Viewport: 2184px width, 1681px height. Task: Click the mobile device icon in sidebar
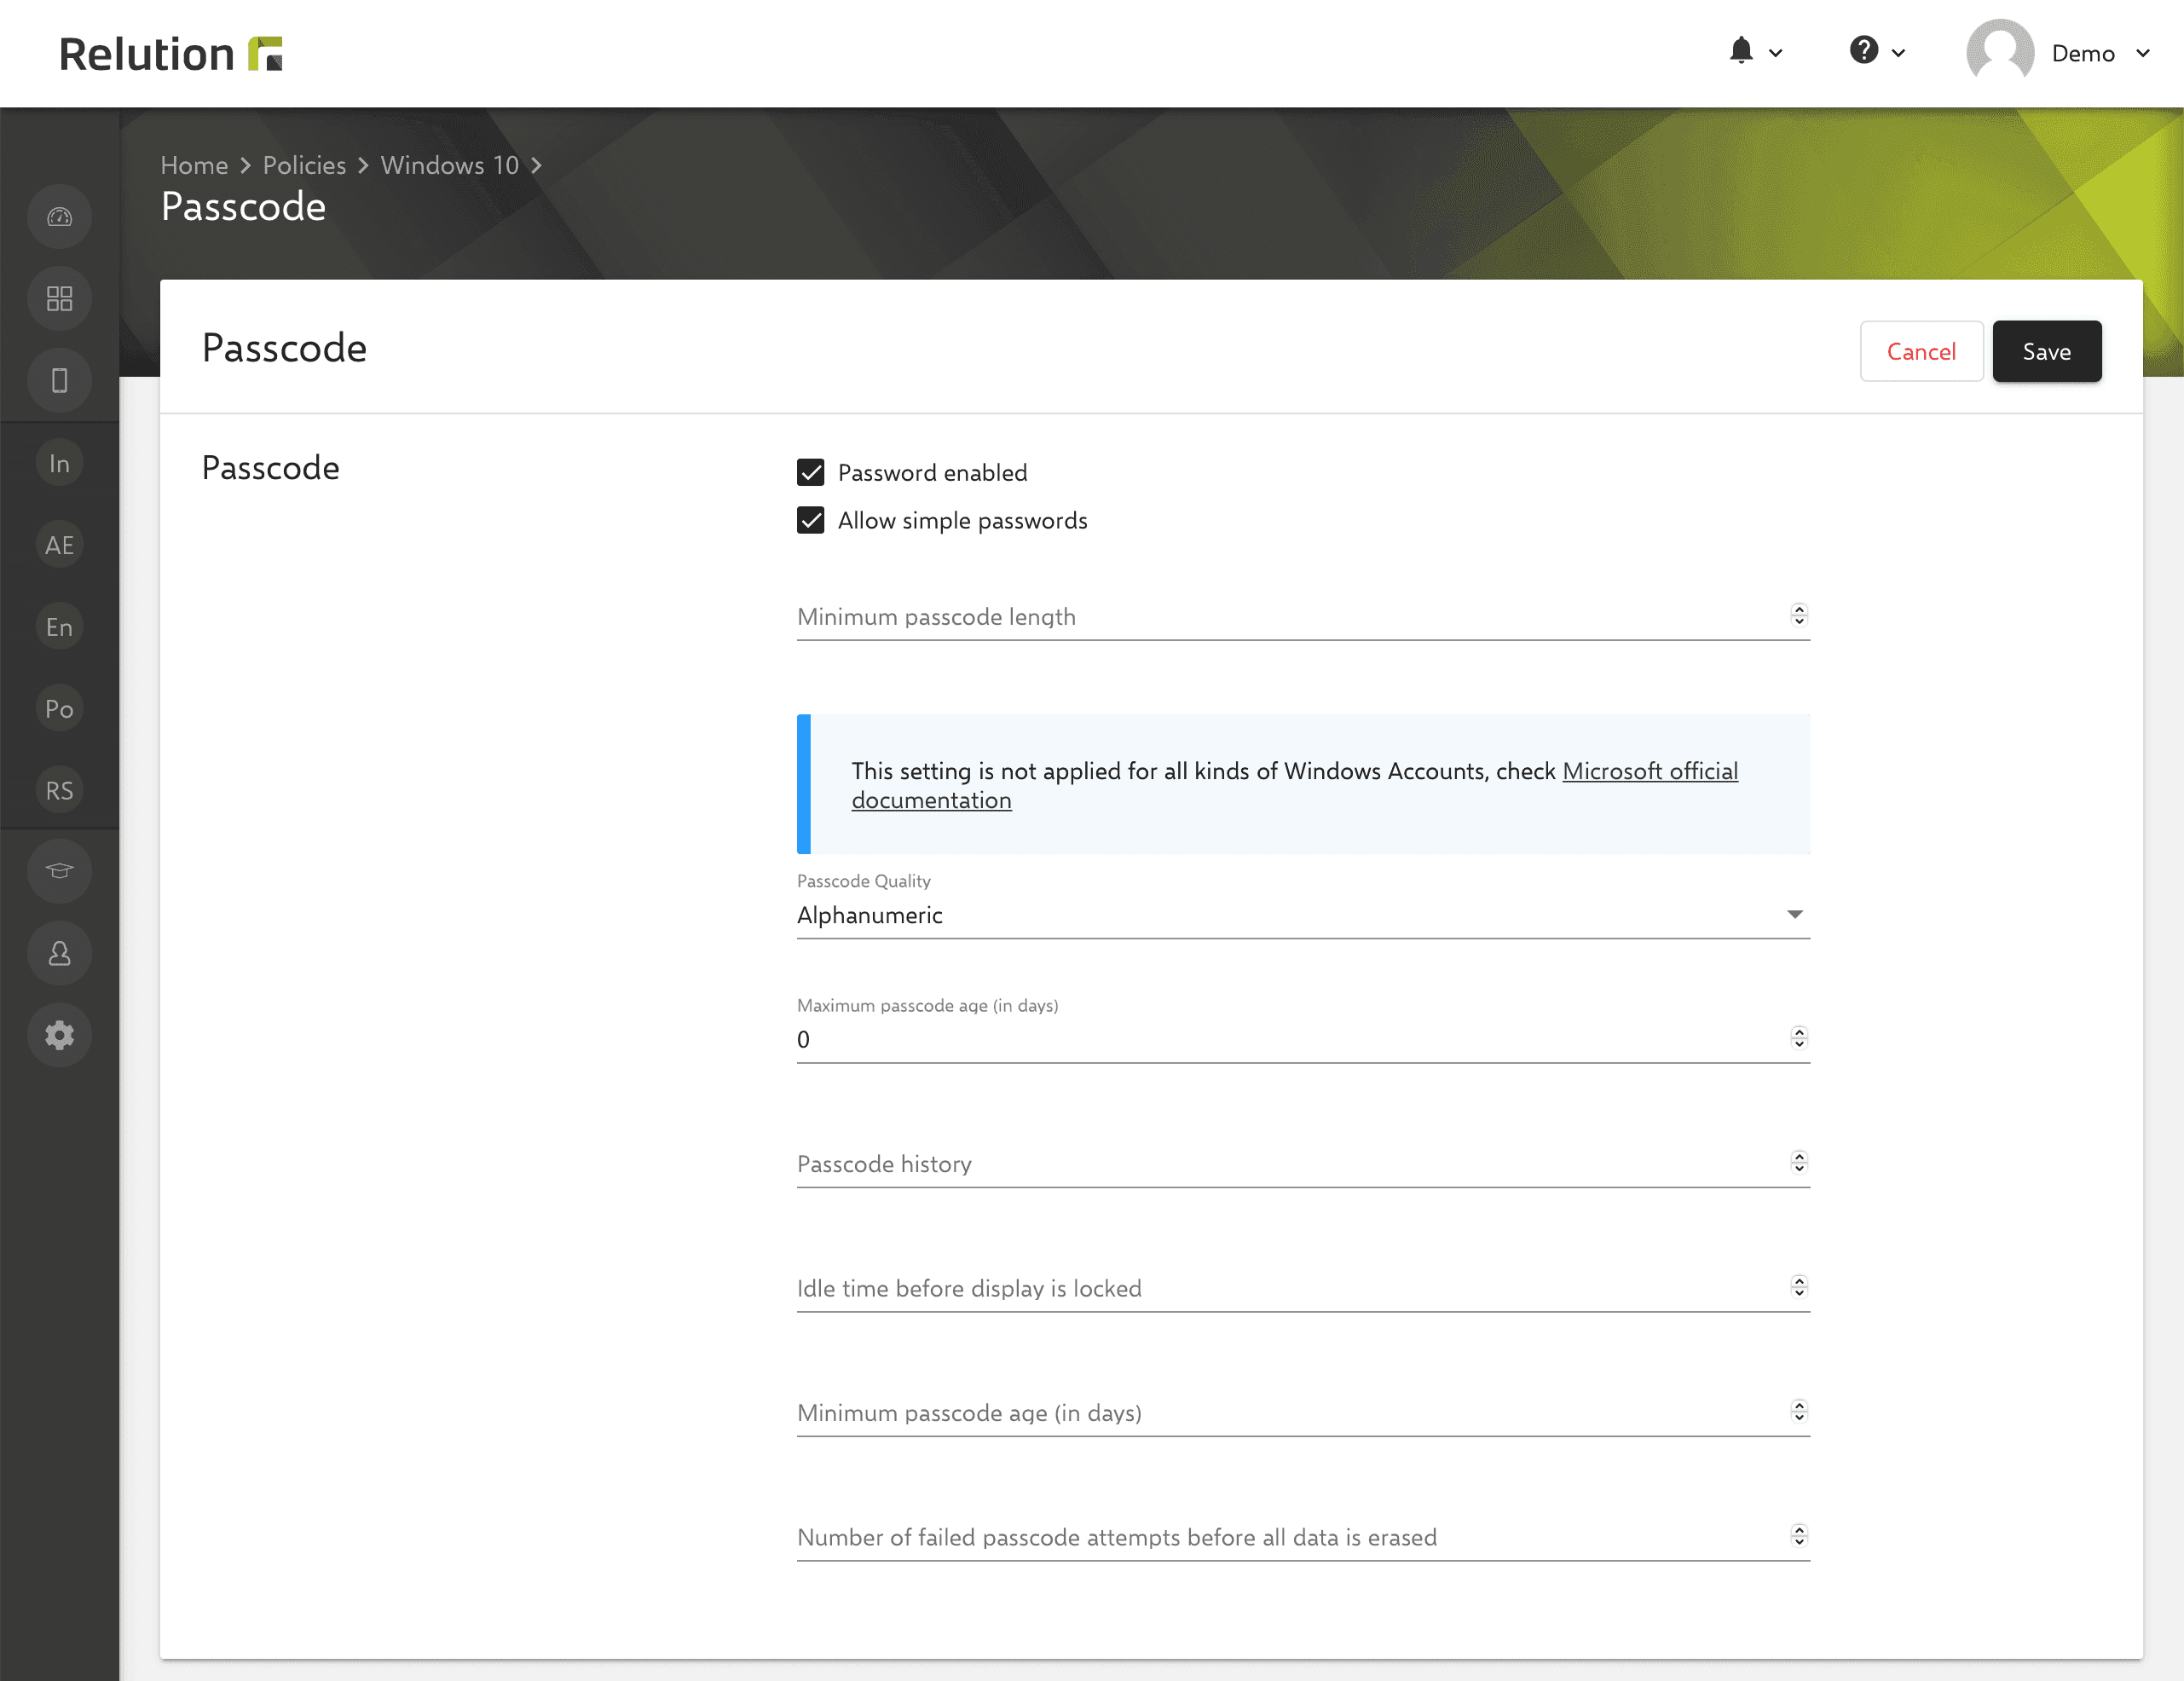tap(60, 379)
